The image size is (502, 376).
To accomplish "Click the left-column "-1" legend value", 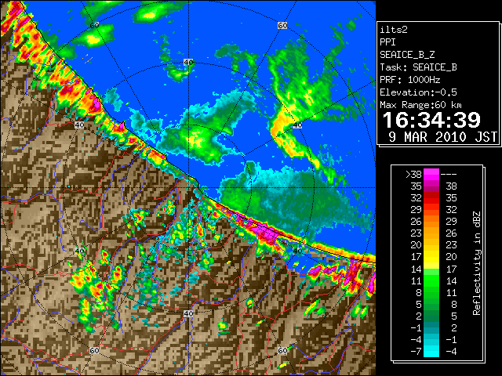I will pyautogui.click(x=416, y=328).
